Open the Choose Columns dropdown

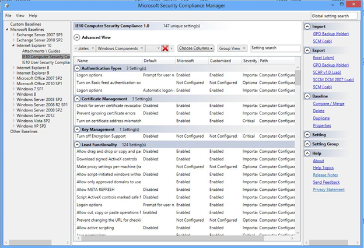click(x=195, y=48)
